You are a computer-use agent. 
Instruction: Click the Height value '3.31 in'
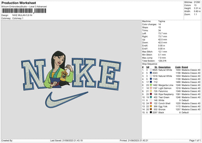click(197, 8)
